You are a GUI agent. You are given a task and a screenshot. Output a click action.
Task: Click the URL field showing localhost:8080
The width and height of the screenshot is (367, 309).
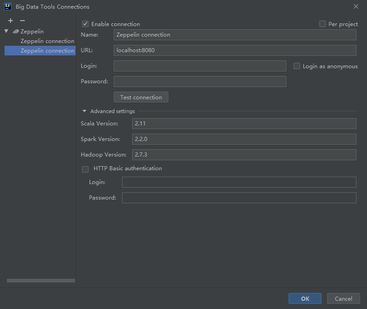coord(235,50)
